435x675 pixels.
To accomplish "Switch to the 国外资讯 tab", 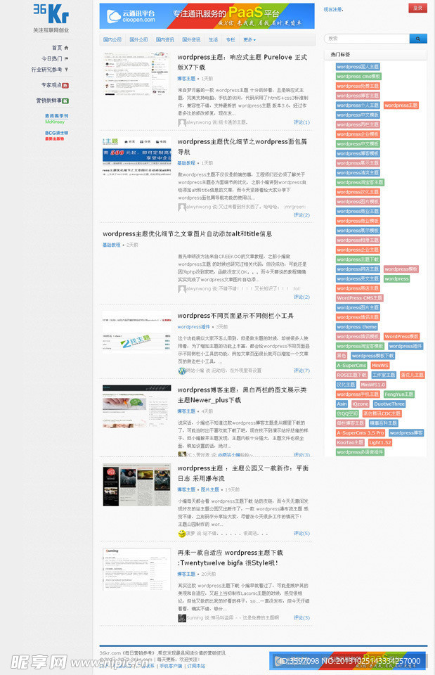I will pos(191,39).
